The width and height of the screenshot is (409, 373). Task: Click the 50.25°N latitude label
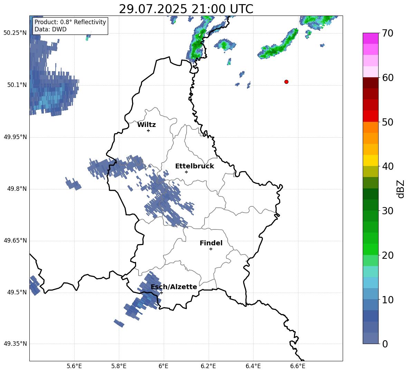click(x=15, y=33)
